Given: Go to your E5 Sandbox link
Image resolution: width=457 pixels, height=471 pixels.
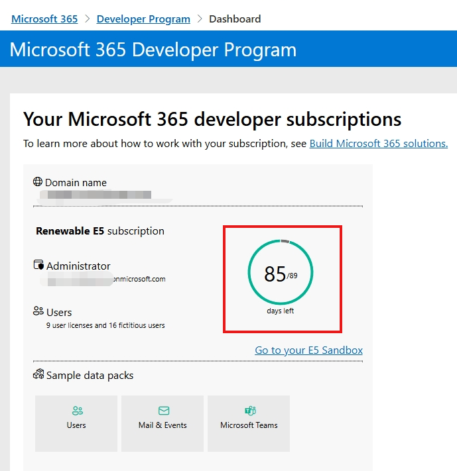Looking at the screenshot, I should click(x=308, y=350).
